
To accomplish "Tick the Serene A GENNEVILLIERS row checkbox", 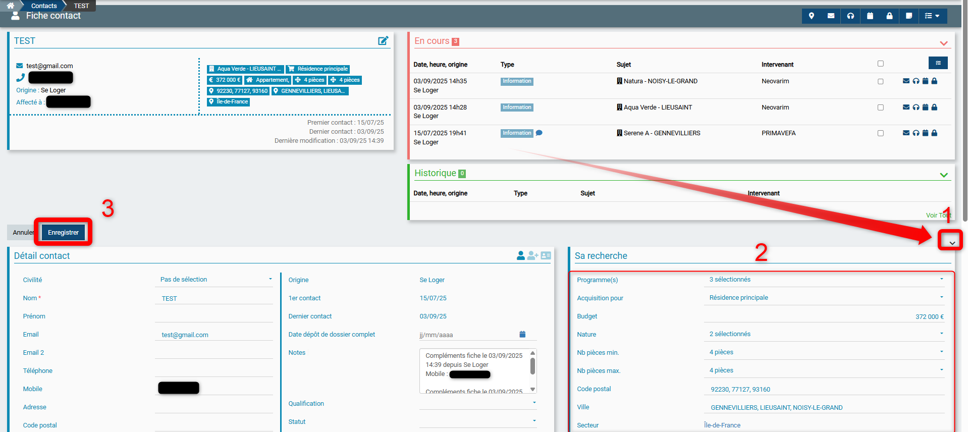I will tap(881, 133).
